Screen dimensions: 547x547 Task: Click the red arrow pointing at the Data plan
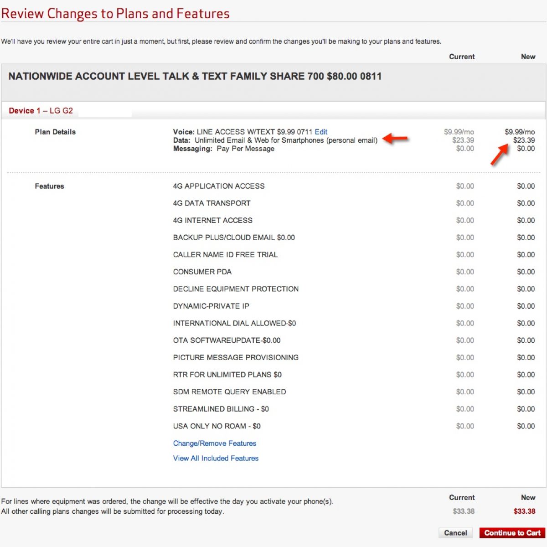pyautogui.click(x=395, y=139)
